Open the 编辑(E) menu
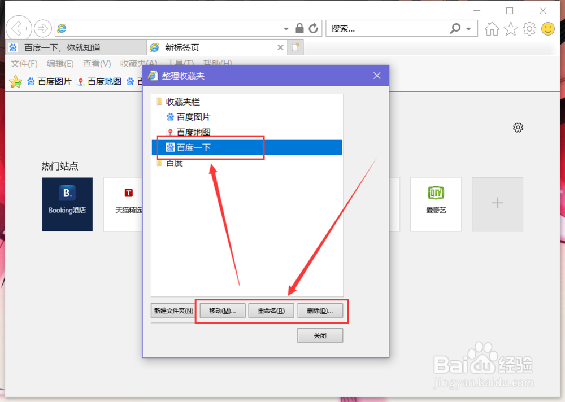The image size is (565, 402). tap(60, 64)
